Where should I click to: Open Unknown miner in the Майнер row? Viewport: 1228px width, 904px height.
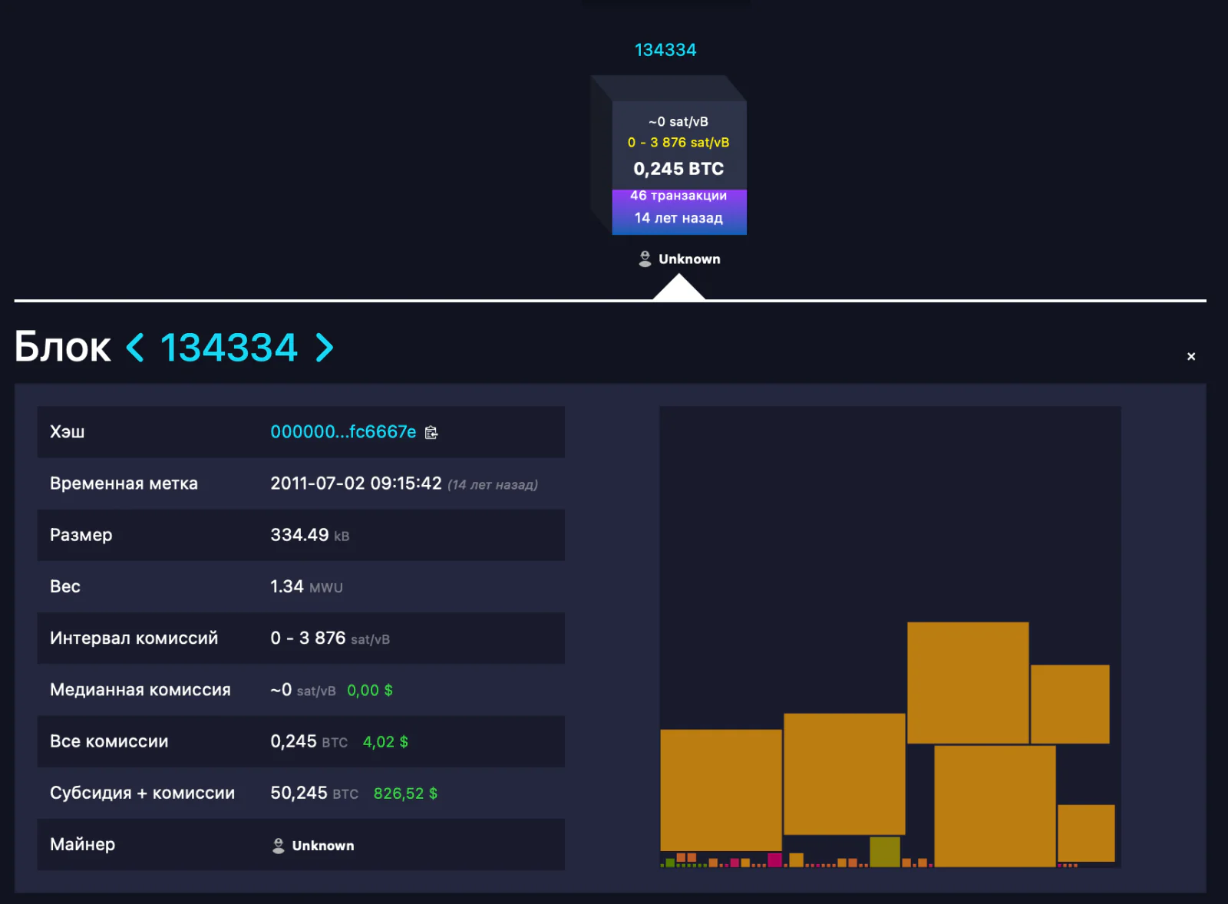coord(323,846)
